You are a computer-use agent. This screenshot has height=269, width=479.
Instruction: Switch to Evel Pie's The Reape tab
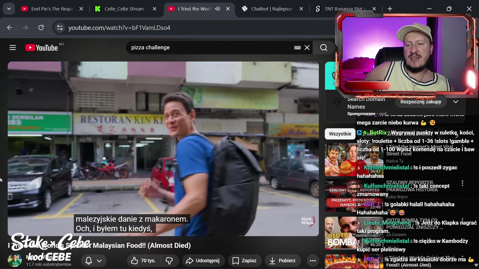[52, 9]
